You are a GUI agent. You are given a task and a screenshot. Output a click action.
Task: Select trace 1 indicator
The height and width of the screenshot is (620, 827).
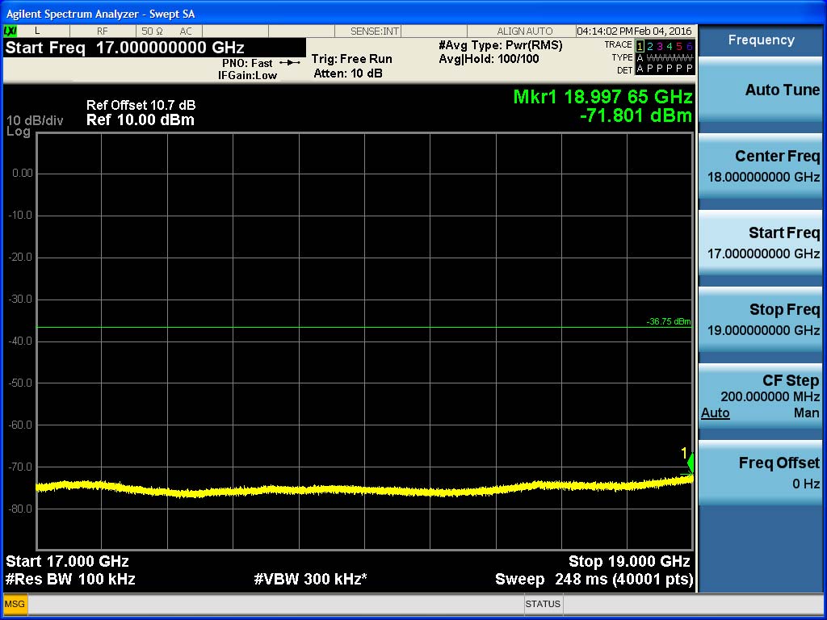[640, 46]
